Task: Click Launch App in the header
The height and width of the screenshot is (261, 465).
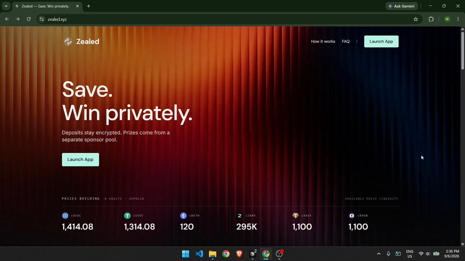Action: tap(381, 41)
